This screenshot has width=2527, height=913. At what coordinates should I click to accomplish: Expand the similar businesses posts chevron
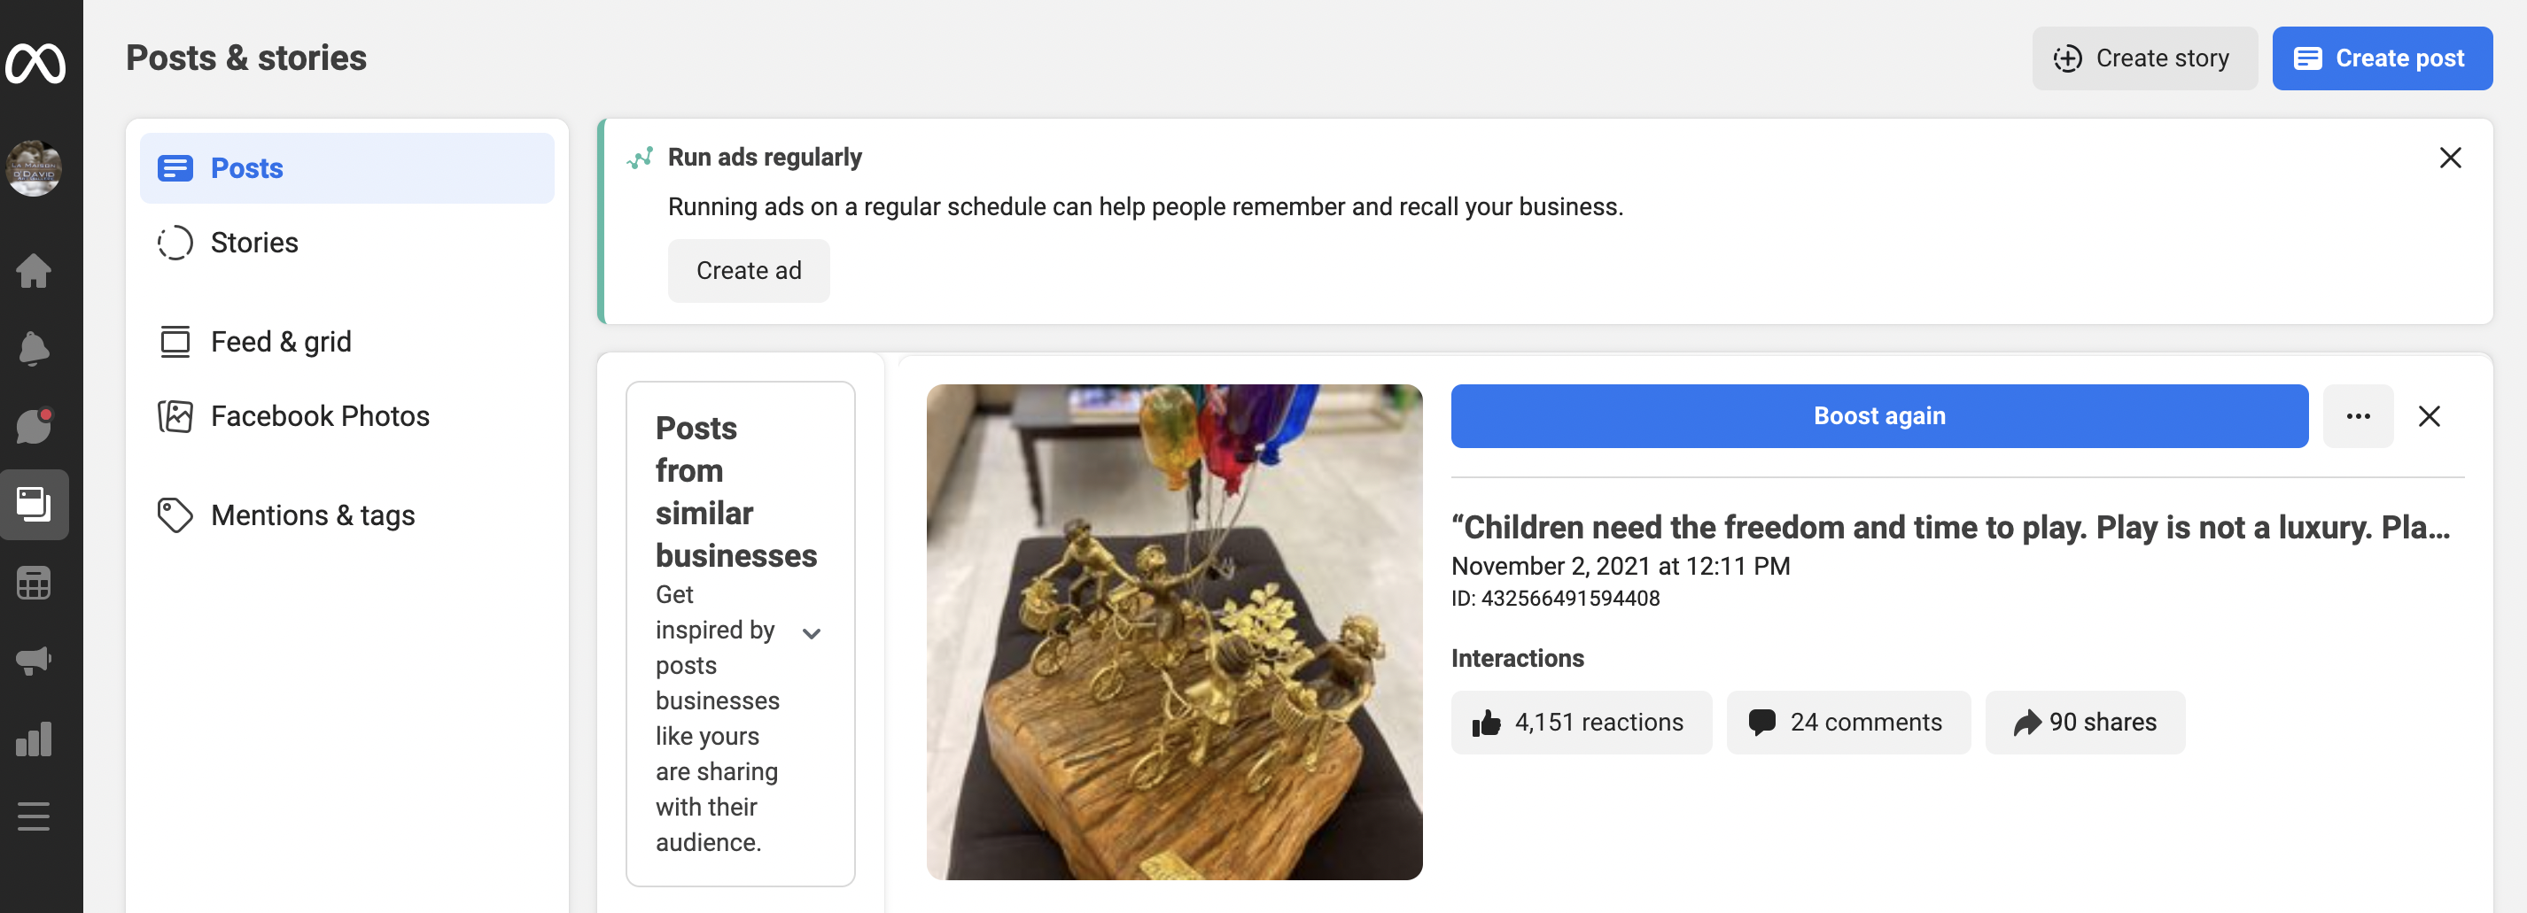(x=812, y=633)
